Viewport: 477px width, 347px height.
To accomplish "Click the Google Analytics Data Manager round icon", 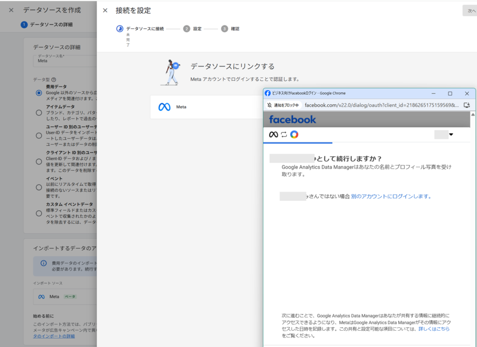I will tap(294, 134).
